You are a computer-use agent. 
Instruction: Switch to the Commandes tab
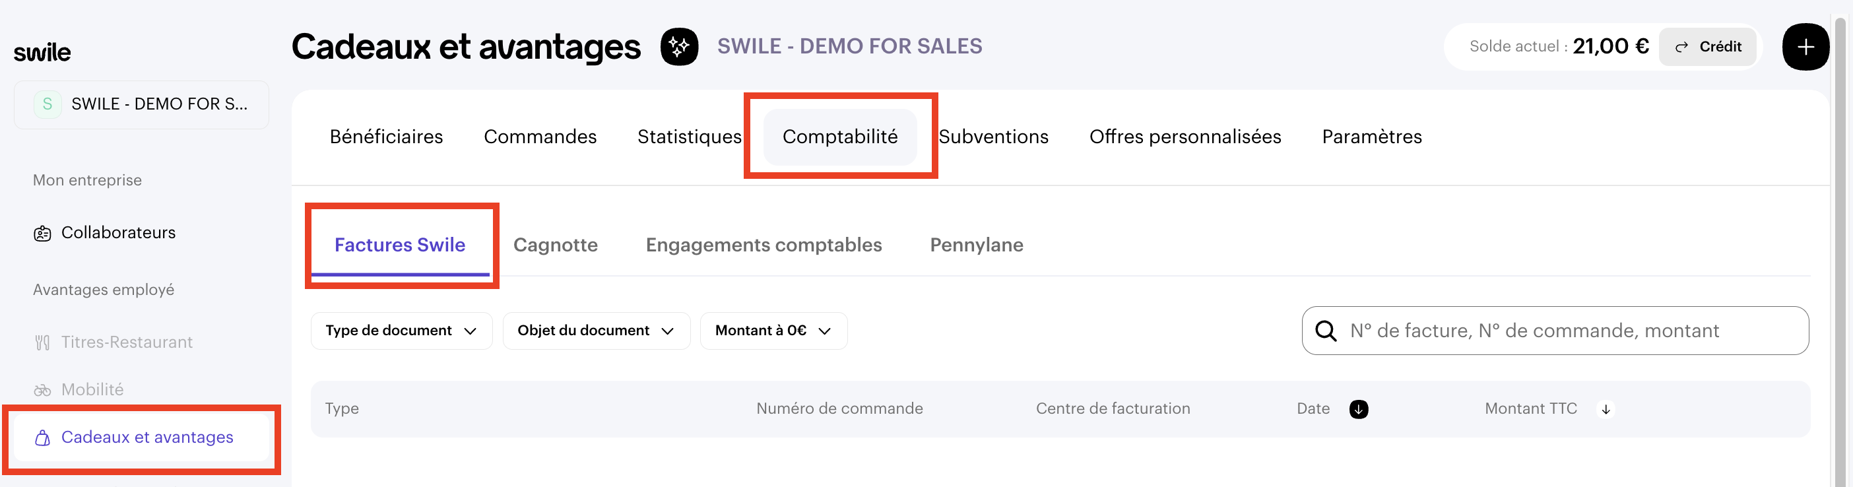[x=540, y=137]
